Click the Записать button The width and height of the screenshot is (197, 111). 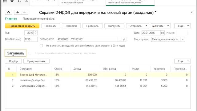[51, 26]
